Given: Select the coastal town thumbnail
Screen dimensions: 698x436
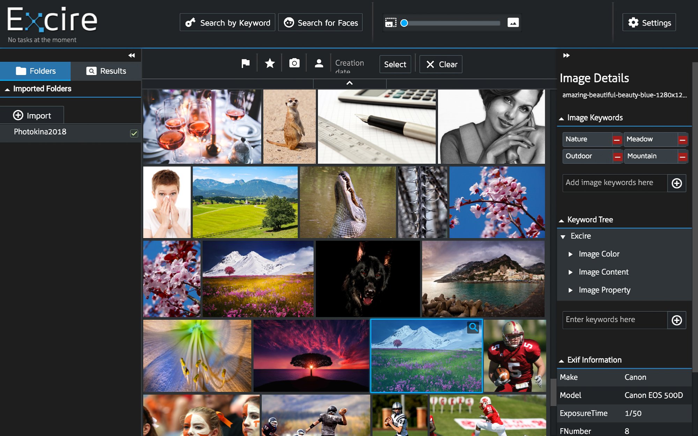Looking at the screenshot, I should [483, 279].
